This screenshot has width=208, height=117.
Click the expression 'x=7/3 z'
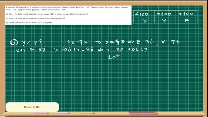click(115, 42)
